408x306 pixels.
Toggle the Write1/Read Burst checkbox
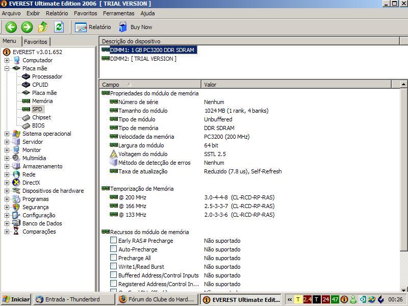pyautogui.click(x=113, y=266)
